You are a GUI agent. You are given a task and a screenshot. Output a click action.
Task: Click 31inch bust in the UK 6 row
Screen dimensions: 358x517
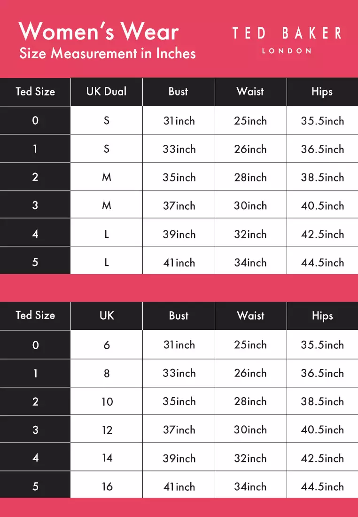(179, 345)
